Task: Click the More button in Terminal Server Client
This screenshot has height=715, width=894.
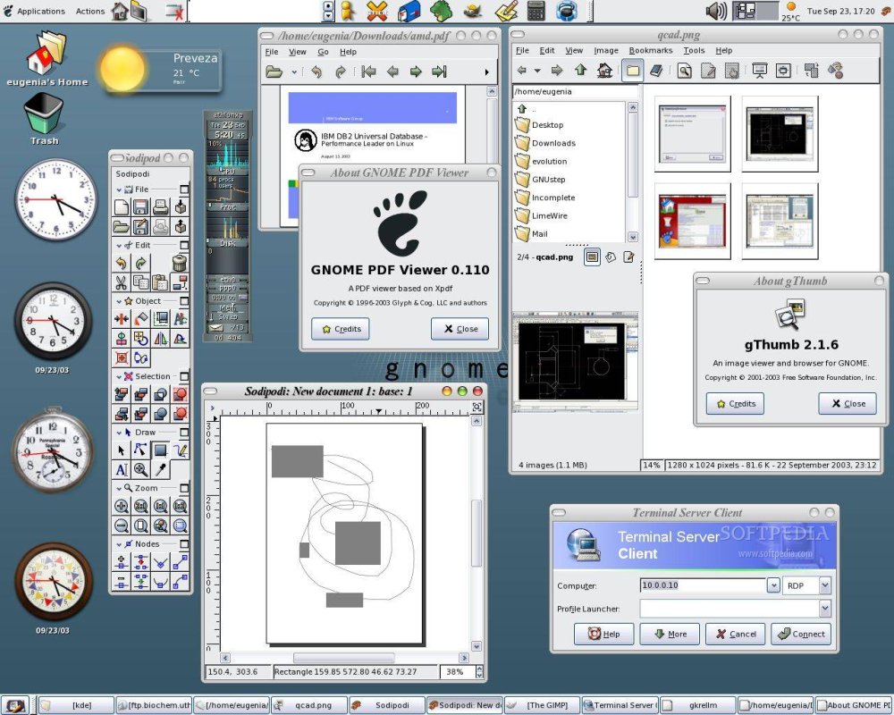Action: click(x=670, y=634)
